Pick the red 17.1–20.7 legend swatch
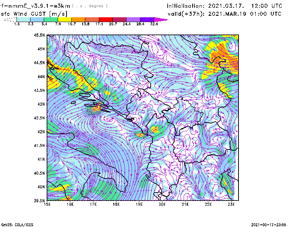The image size is (294, 227). [106, 19]
